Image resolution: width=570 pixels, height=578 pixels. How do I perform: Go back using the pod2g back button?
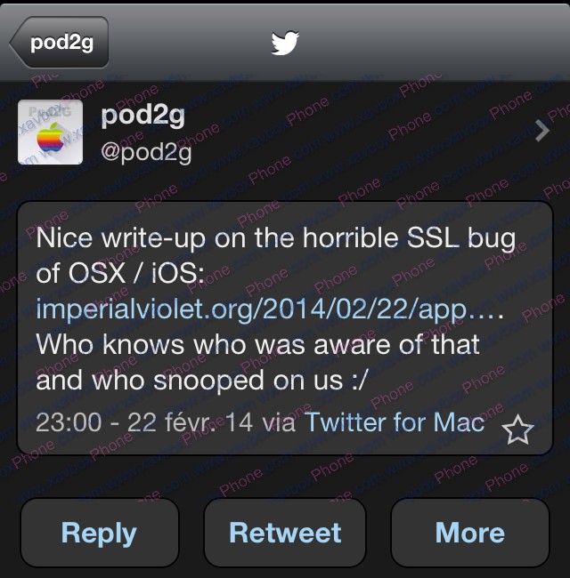click(59, 42)
